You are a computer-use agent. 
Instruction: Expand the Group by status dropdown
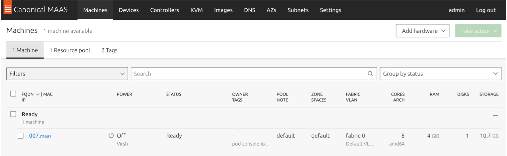tap(440, 74)
